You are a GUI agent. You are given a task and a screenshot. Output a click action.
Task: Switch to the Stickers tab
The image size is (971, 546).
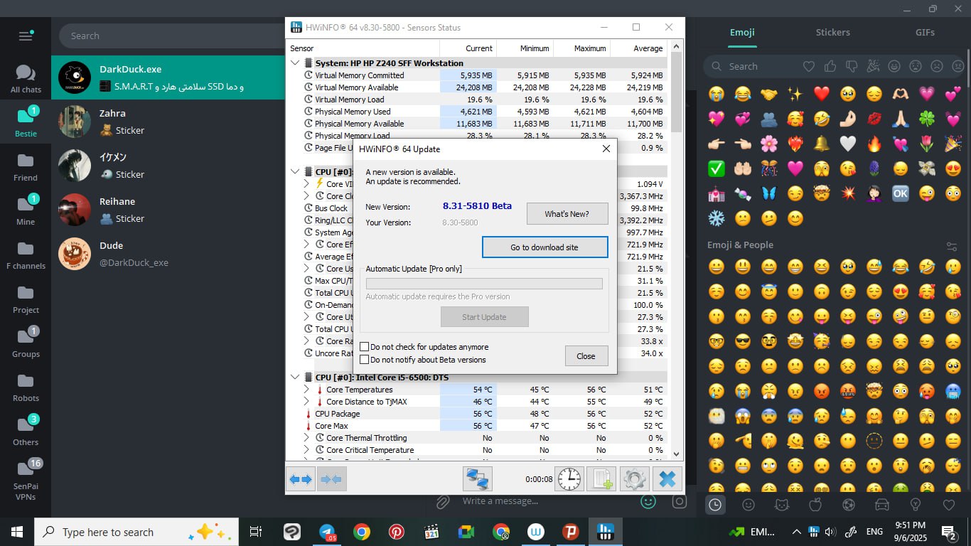[832, 32]
